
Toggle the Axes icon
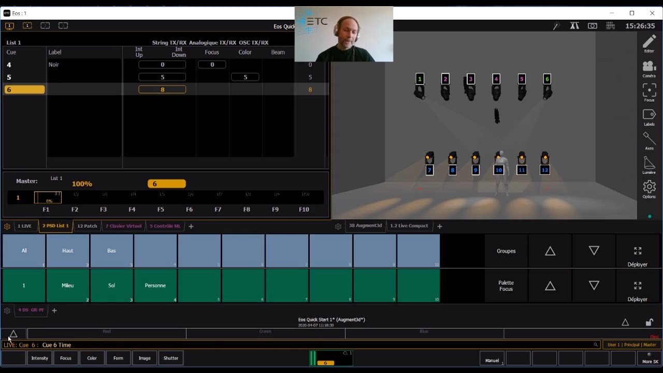click(649, 141)
